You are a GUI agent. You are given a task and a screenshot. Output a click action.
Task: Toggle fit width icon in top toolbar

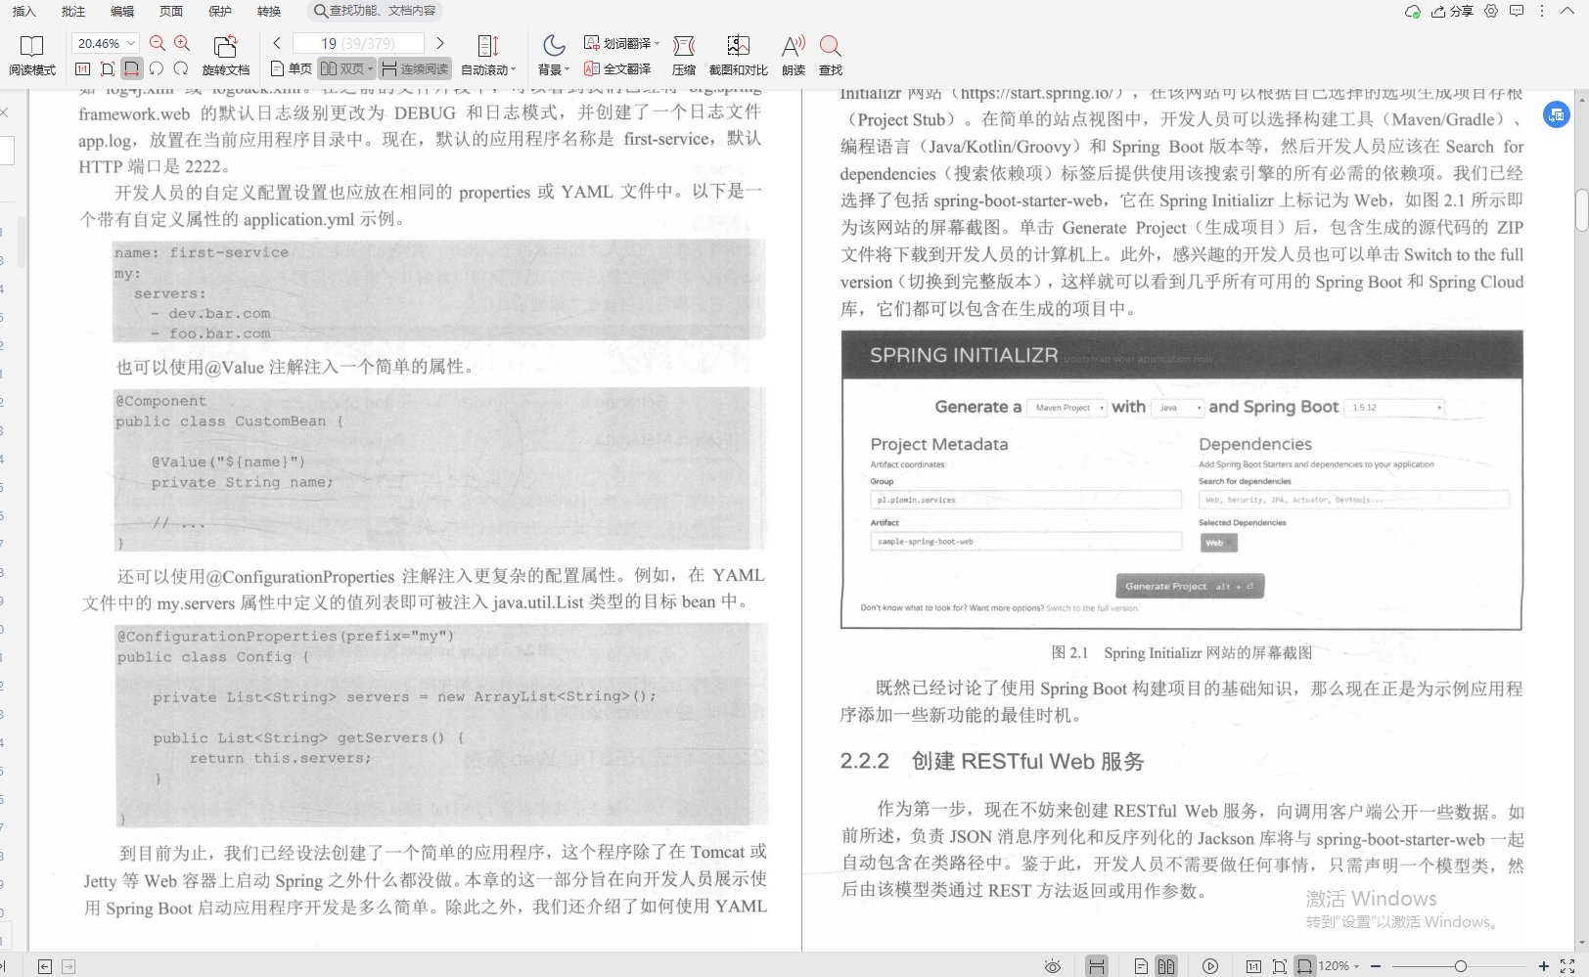tap(132, 68)
